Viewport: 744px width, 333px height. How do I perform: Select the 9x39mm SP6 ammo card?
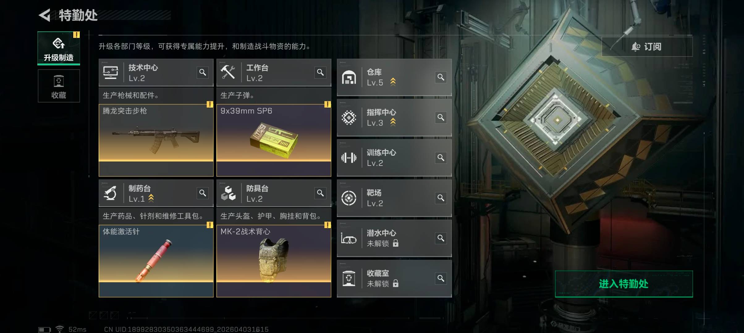pyautogui.click(x=274, y=140)
